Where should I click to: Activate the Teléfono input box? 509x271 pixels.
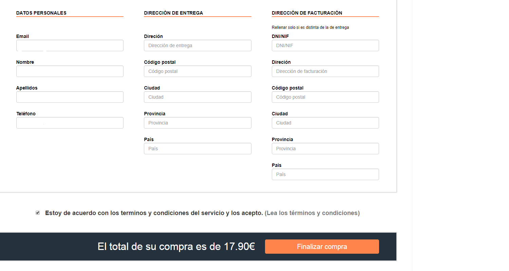[x=70, y=123]
